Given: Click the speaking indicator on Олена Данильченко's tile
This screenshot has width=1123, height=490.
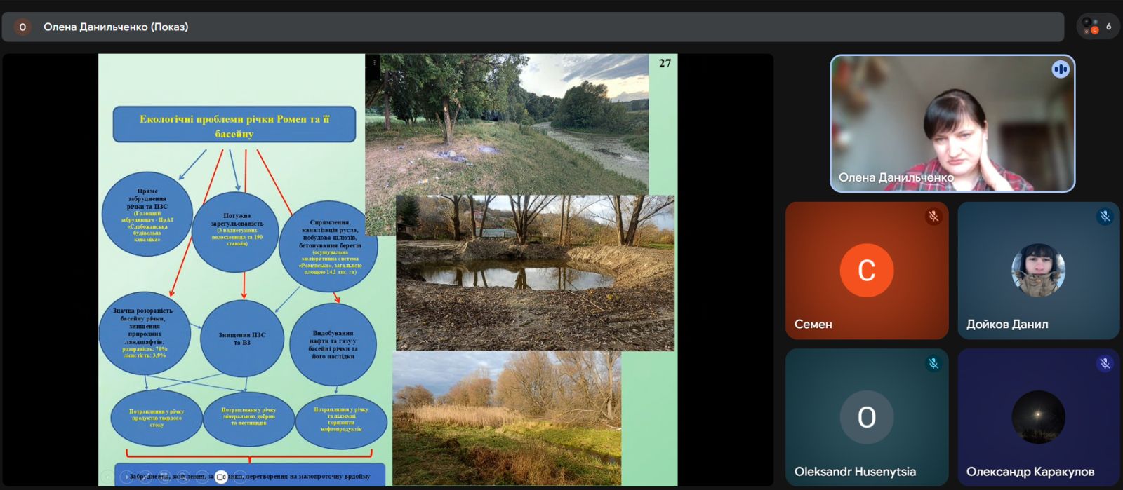Looking at the screenshot, I should point(1060,69).
